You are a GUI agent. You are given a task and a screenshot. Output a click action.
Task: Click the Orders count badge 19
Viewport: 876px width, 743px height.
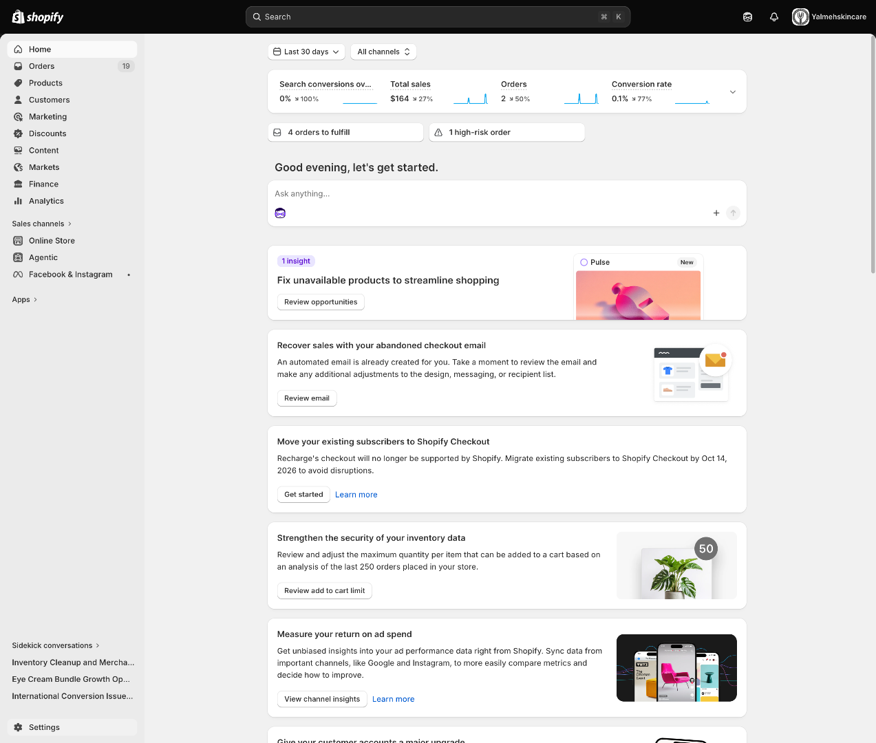(x=126, y=66)
